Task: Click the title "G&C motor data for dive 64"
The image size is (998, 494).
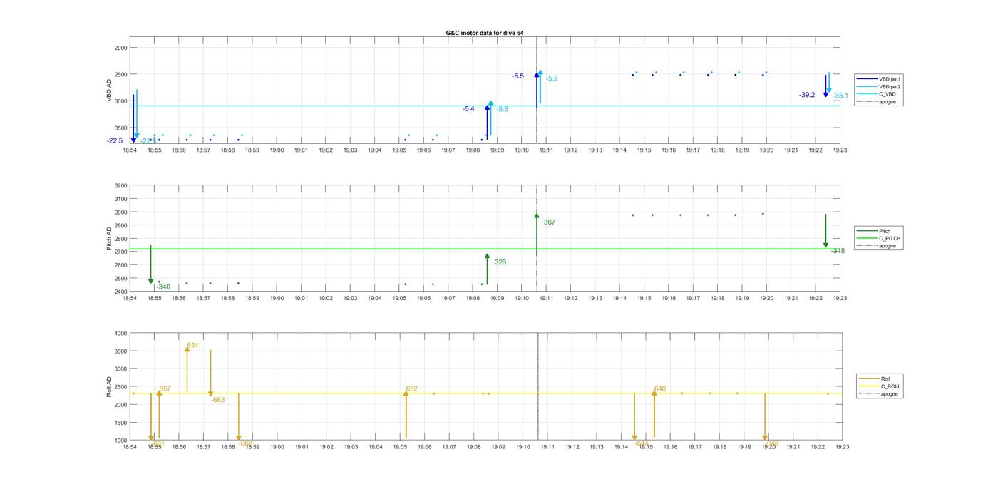Action: click(x=485, y=33)
